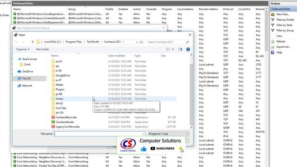The height and width of the screenshot is (167, 297).
Task: Click scroll down arrow of file list
Action: coord(191,127)
